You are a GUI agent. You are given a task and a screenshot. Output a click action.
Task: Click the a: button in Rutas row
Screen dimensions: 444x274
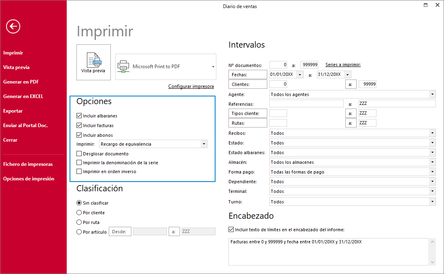tap(351, 123)
